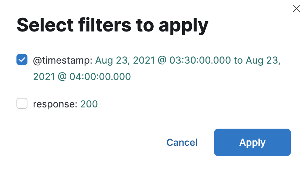Viewport: 306px width, 169px height.
Task: Dismiss the modal via the Cancel link
Action: coord(182,142)
